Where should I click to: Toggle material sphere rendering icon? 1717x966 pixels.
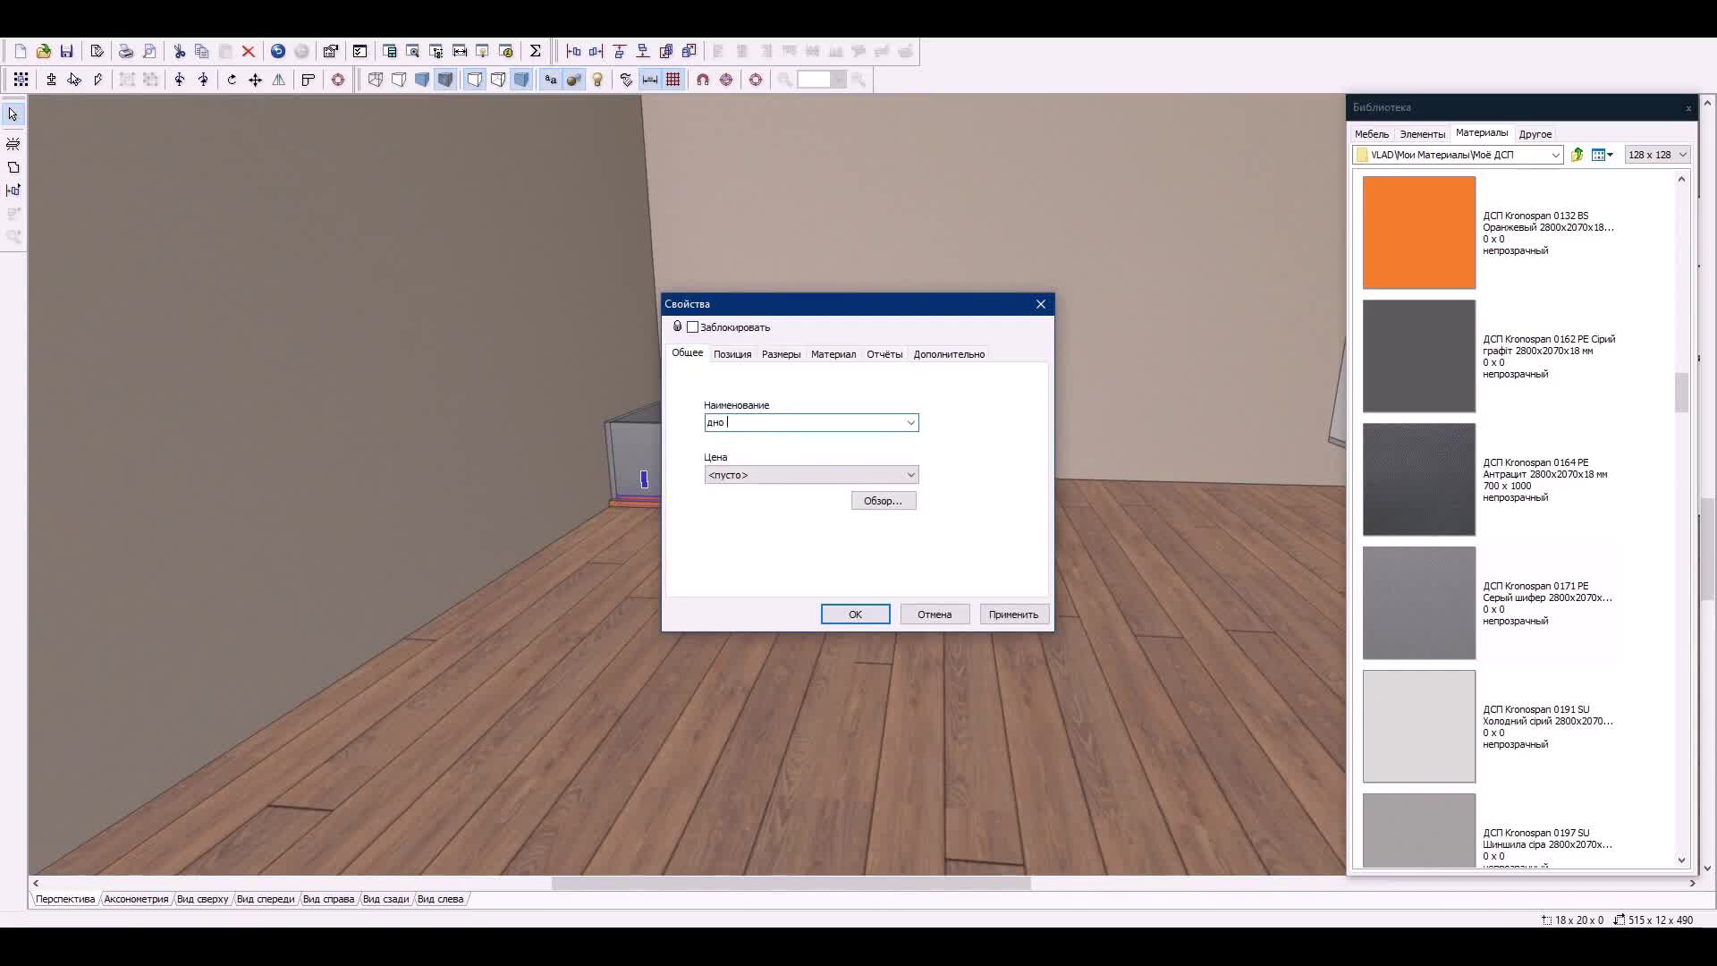pos(574,80)
